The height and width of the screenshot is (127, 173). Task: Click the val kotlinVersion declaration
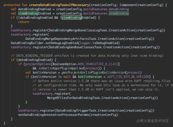(41, 72)
